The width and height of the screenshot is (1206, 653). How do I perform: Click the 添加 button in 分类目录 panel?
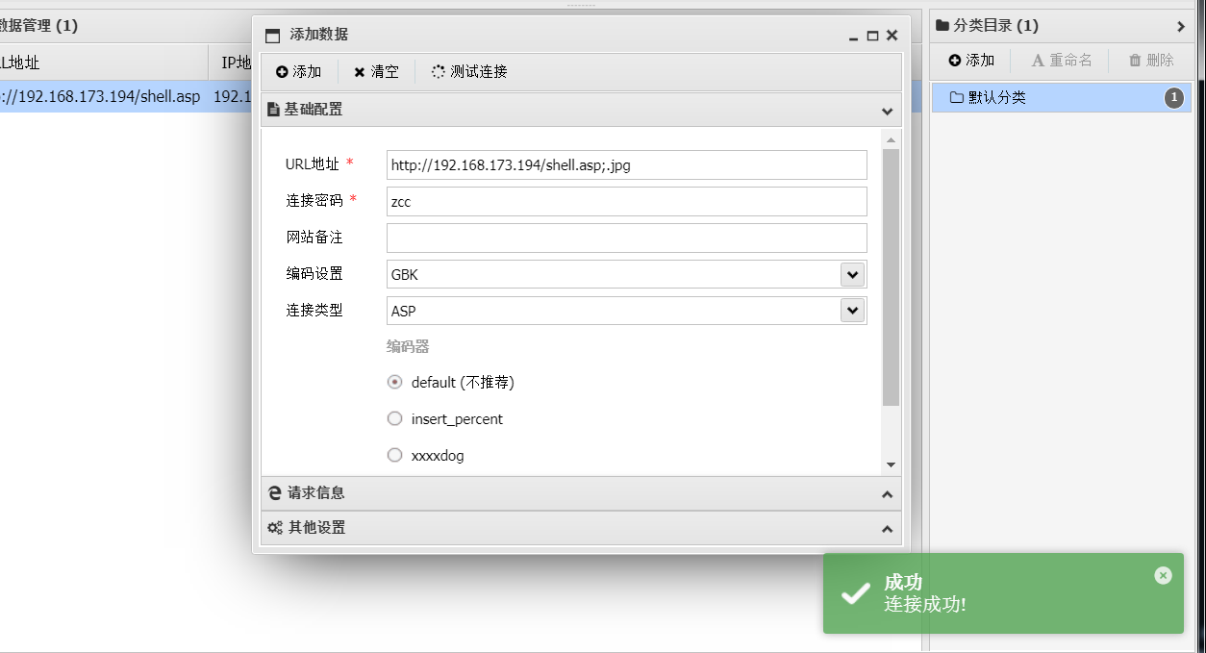coord(971,60)
